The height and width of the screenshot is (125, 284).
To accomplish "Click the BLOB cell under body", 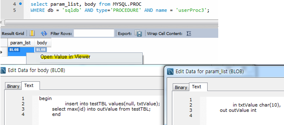I will point(41,50).
